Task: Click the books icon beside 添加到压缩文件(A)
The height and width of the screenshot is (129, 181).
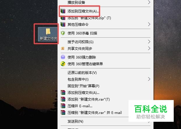Action: (63, 11)
